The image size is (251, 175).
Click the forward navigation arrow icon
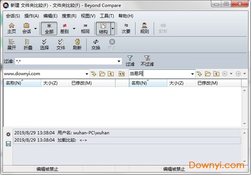(238, 74)
